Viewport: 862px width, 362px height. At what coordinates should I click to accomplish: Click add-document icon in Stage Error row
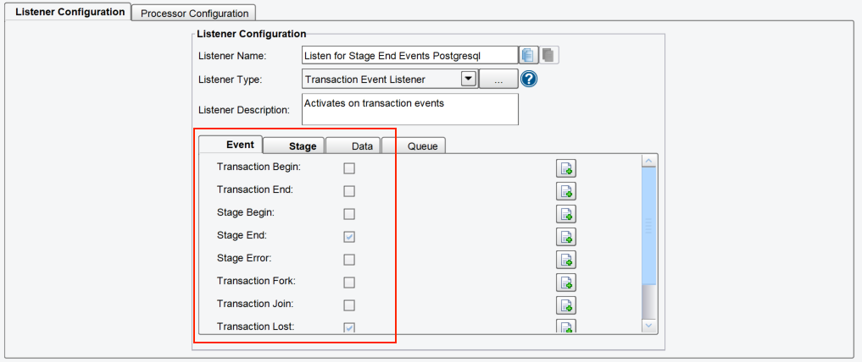565,260
